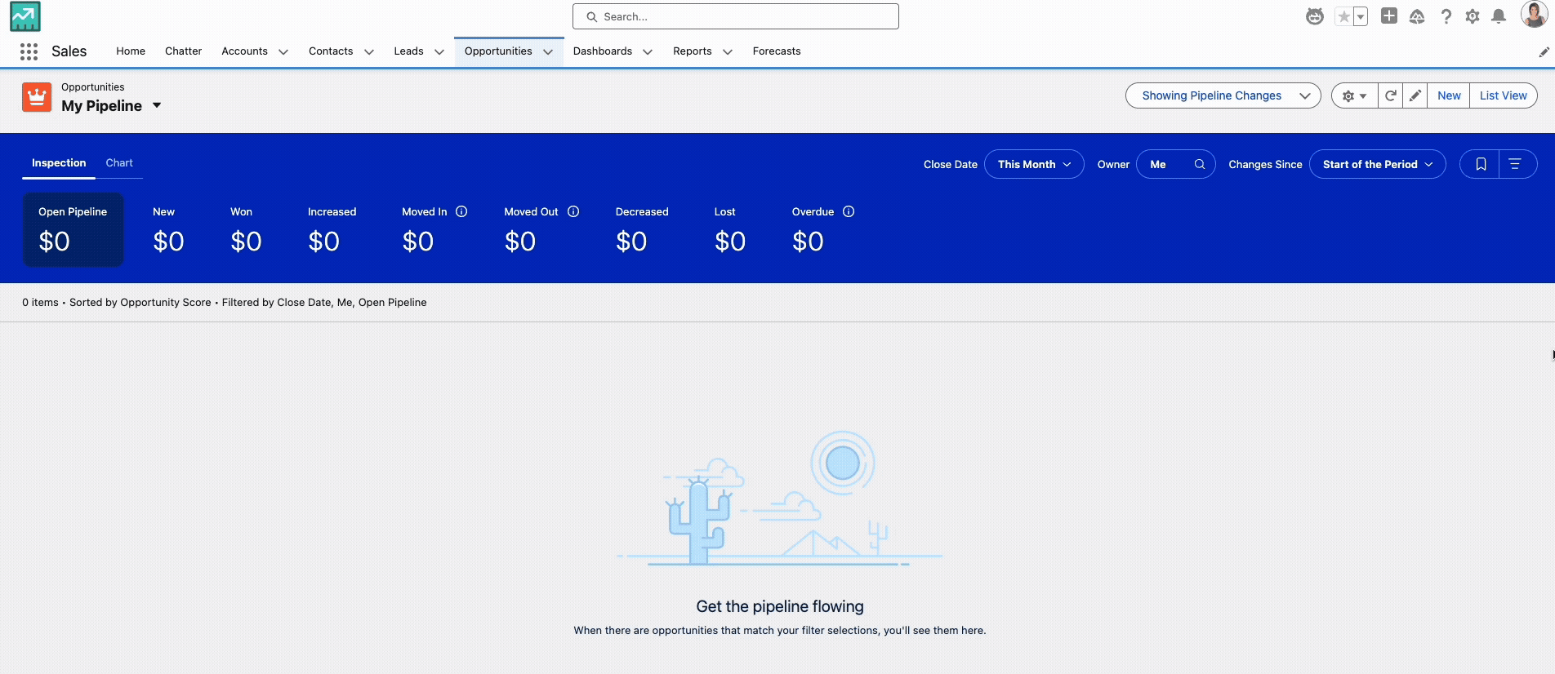Open the Forecasts navigation tab
The height and width of the screenshot is (674, 1555).
[776, 51]
